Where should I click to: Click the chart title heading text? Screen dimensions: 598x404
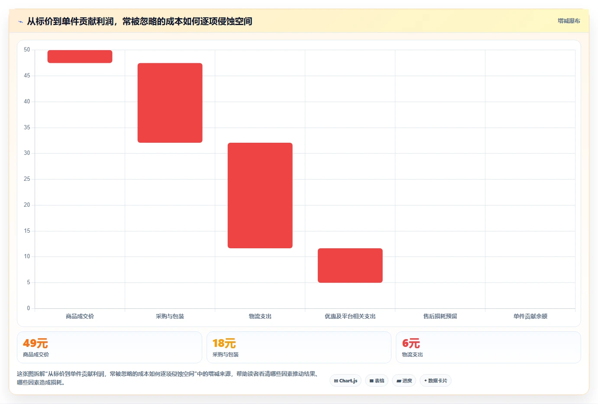click(139, 21)
